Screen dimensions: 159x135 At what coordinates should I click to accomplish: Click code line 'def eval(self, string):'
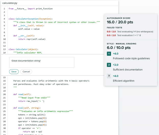pyautogui.click(x=27, y=108)
